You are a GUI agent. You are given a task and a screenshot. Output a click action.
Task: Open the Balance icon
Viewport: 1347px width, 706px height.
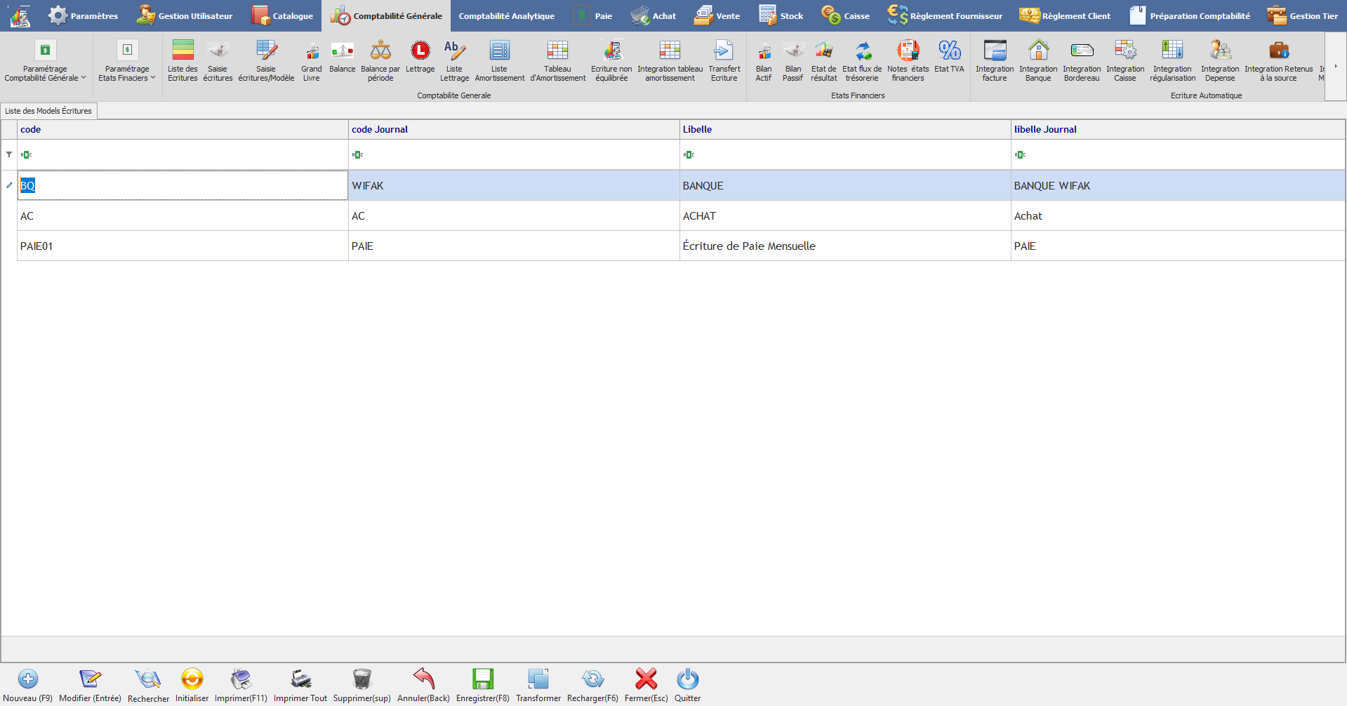(x=343, y=57)
